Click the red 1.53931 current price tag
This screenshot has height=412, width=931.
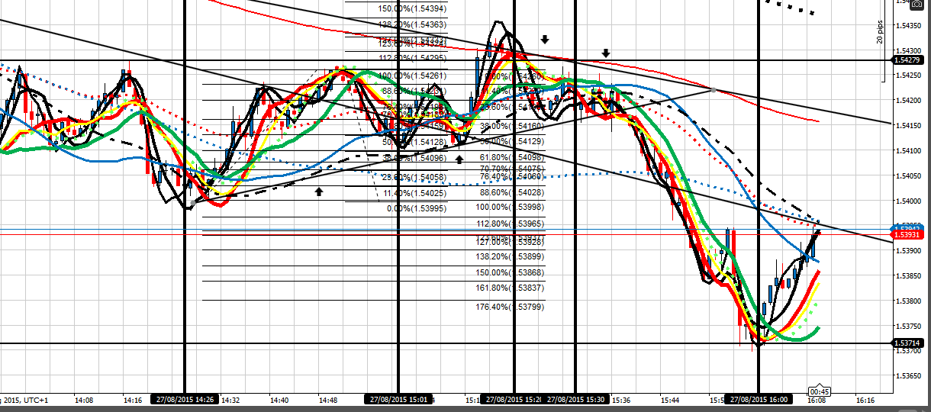pyautogui.click(x=910, y=233)
